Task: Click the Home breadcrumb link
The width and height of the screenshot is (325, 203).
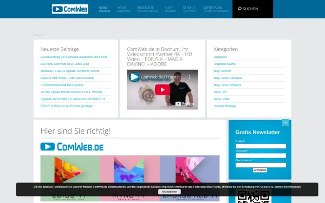Action: [37, 35]
